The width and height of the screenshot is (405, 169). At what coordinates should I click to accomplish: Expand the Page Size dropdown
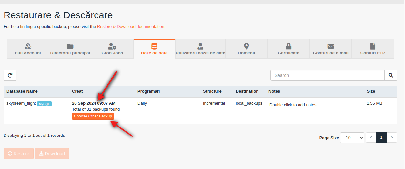click(352, 137)
